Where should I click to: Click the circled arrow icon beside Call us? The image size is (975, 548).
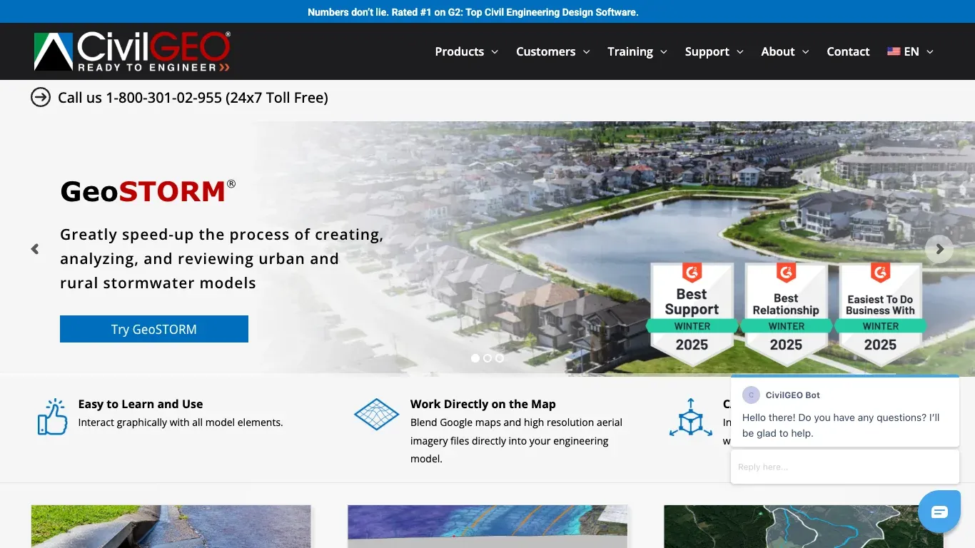pos(41,97)
